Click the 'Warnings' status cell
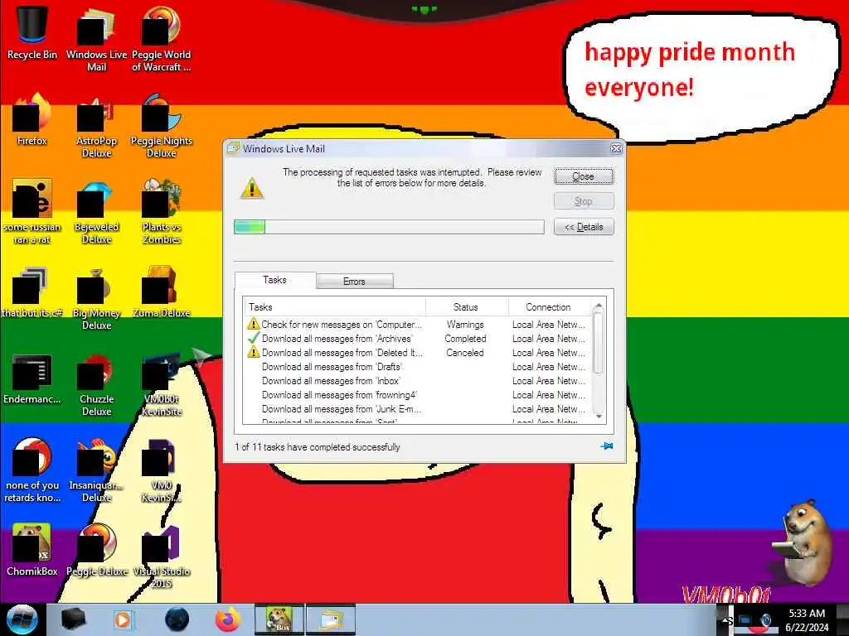849x636 pixels. pyautogui.click(x=466, y=325)
